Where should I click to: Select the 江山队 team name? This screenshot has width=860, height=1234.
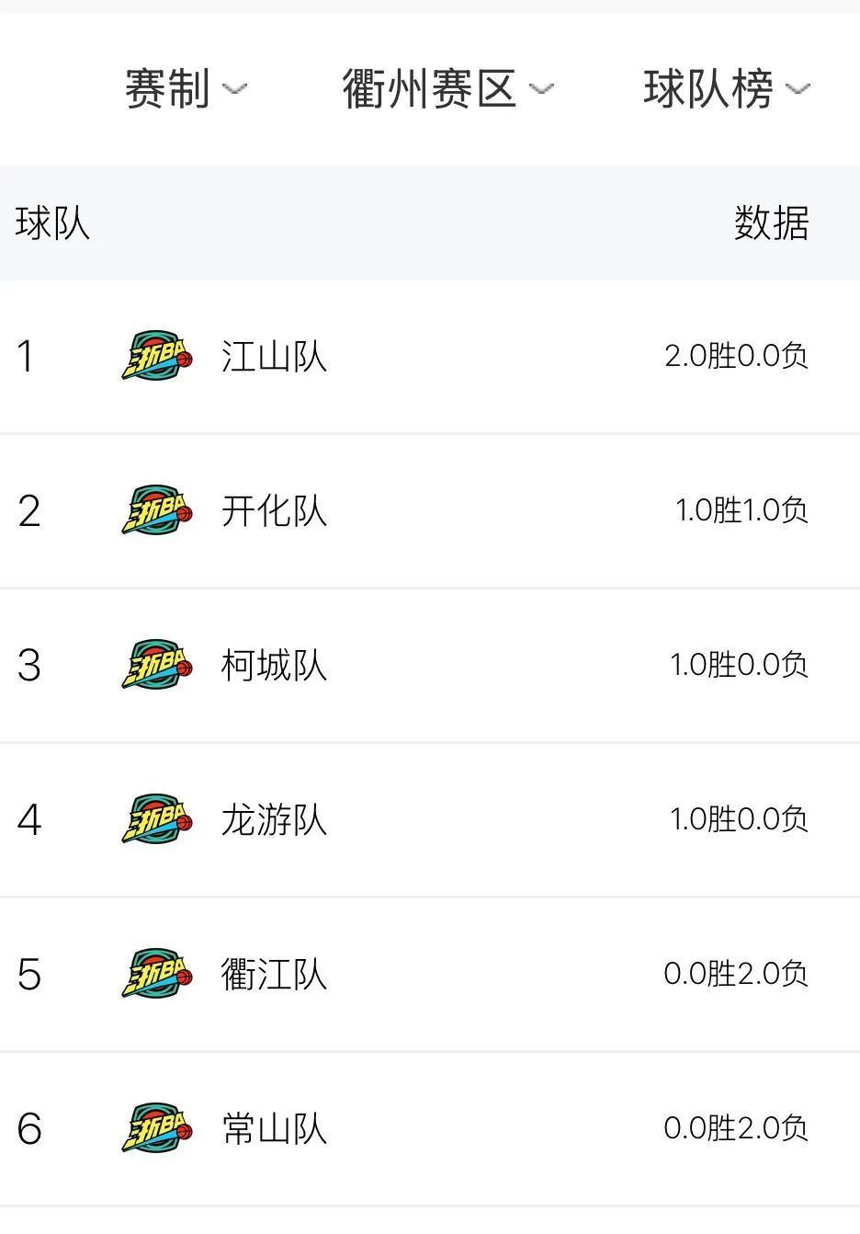click(274, 356)
